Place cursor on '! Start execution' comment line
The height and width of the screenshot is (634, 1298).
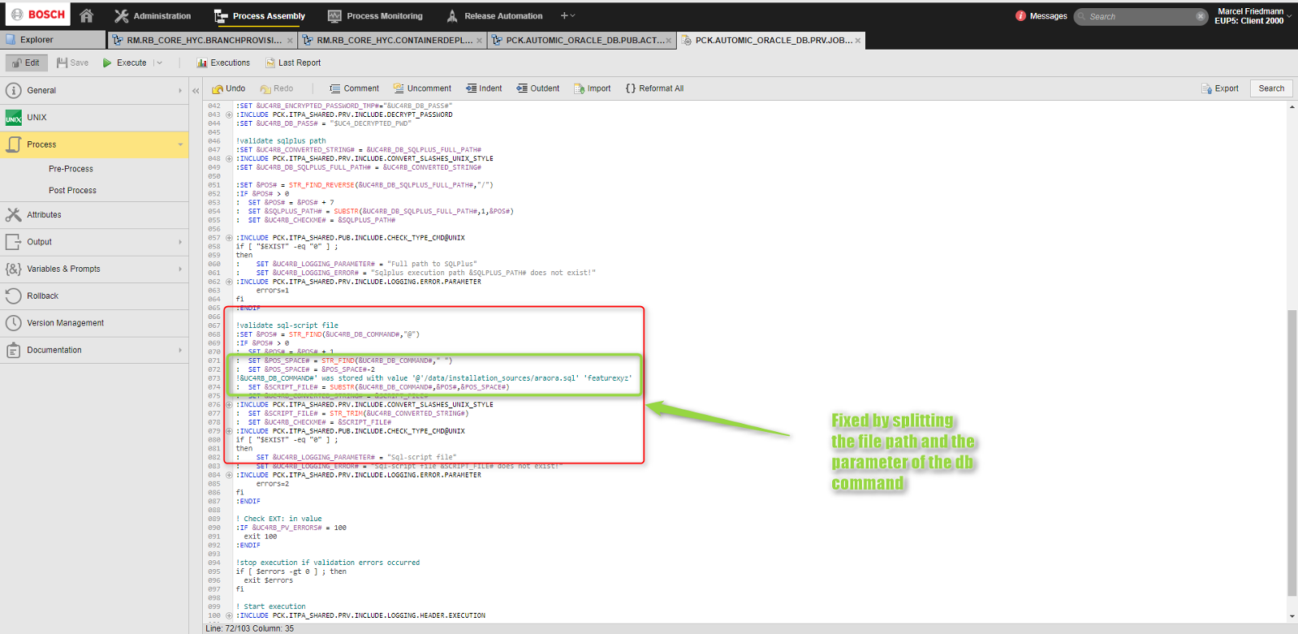(271, 606)
